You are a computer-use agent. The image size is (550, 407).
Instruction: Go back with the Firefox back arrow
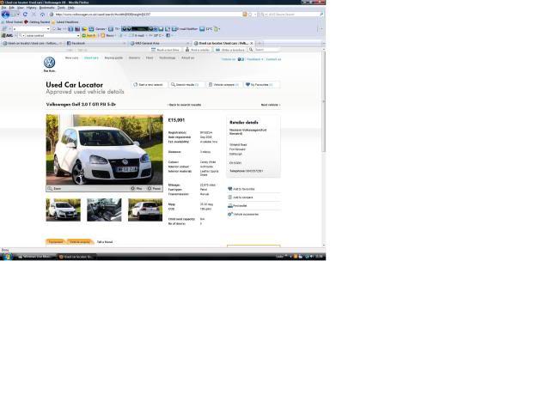pyautogui.click(x=5, y=15)
